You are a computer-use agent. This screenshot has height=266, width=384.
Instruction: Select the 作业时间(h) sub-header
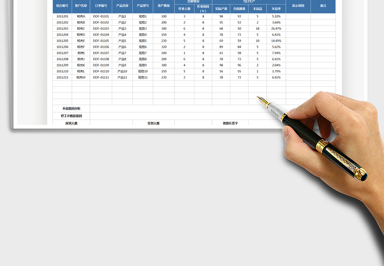pyautogui.click(x=203, y=9)
